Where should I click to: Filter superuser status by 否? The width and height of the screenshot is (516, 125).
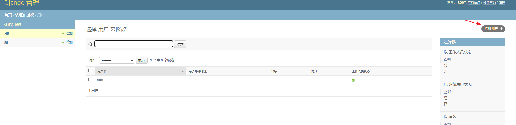pyautogui.click(x=446, y=104)
